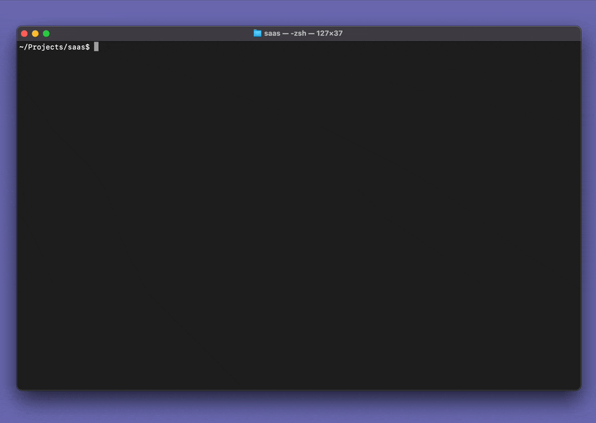Click the terminal cursor block after the prompt
The height and width of the screenshot is (423, 596).
coord(96,47)
